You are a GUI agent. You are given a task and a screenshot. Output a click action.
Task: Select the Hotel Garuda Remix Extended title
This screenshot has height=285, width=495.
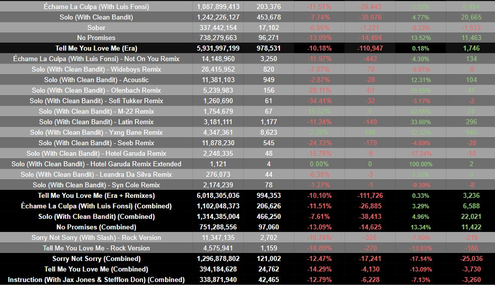pyautogui.click(x=96, y=164)
